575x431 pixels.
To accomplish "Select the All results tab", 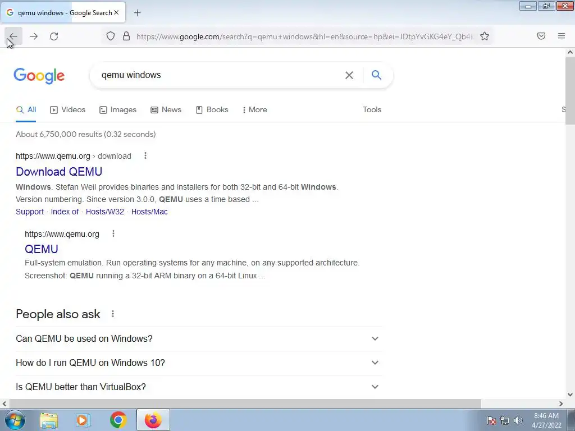I will (x=26, y=109).
